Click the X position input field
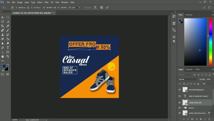The image size is (214, 121). pos(22,8)
